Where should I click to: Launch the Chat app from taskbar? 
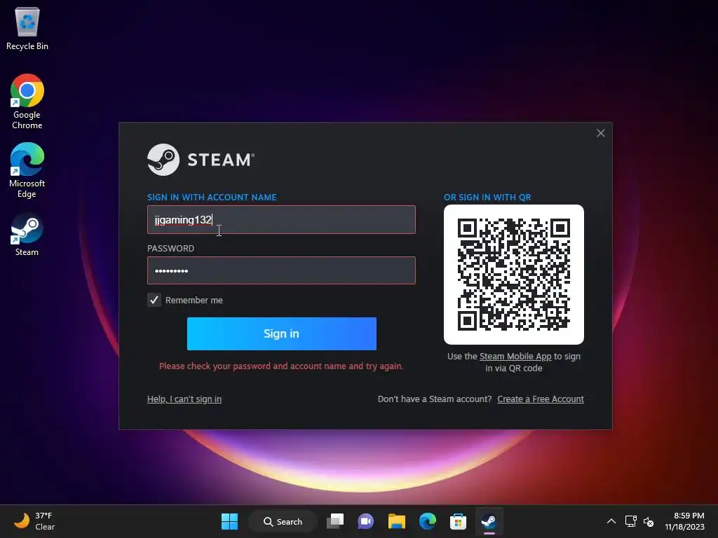(366, 521)
